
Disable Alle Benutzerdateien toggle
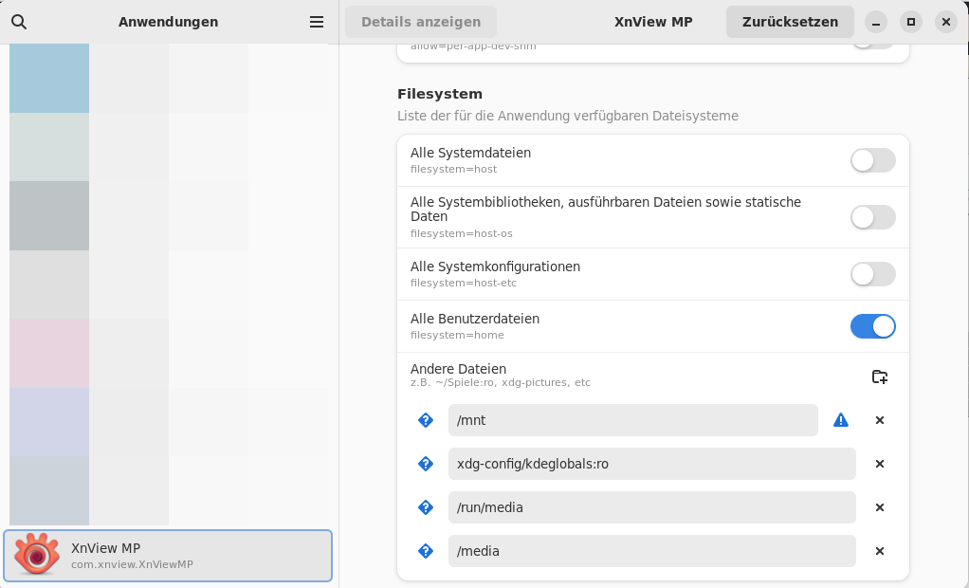872,326
